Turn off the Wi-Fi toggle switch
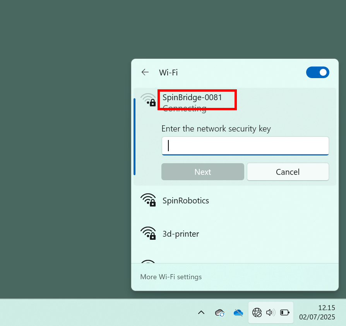This screenshot has height=326, width=346. click(317, 72)
